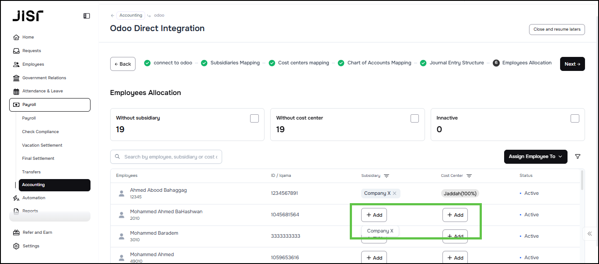Add cost center for Mohammed Ahmed BaHashwan
This screenshot has height=264, width=599.
pyautogui.click(x=455, y=215)
